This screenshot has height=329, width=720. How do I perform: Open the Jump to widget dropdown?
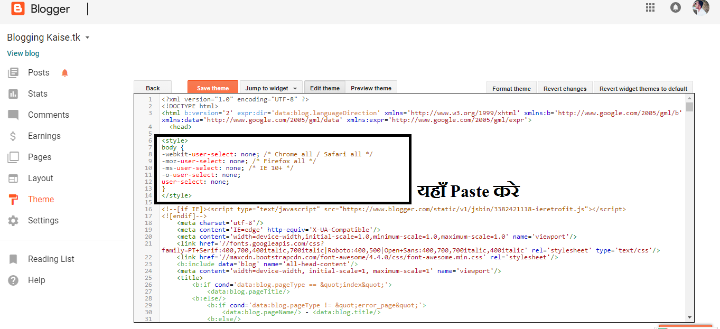(x=271, y=88)
